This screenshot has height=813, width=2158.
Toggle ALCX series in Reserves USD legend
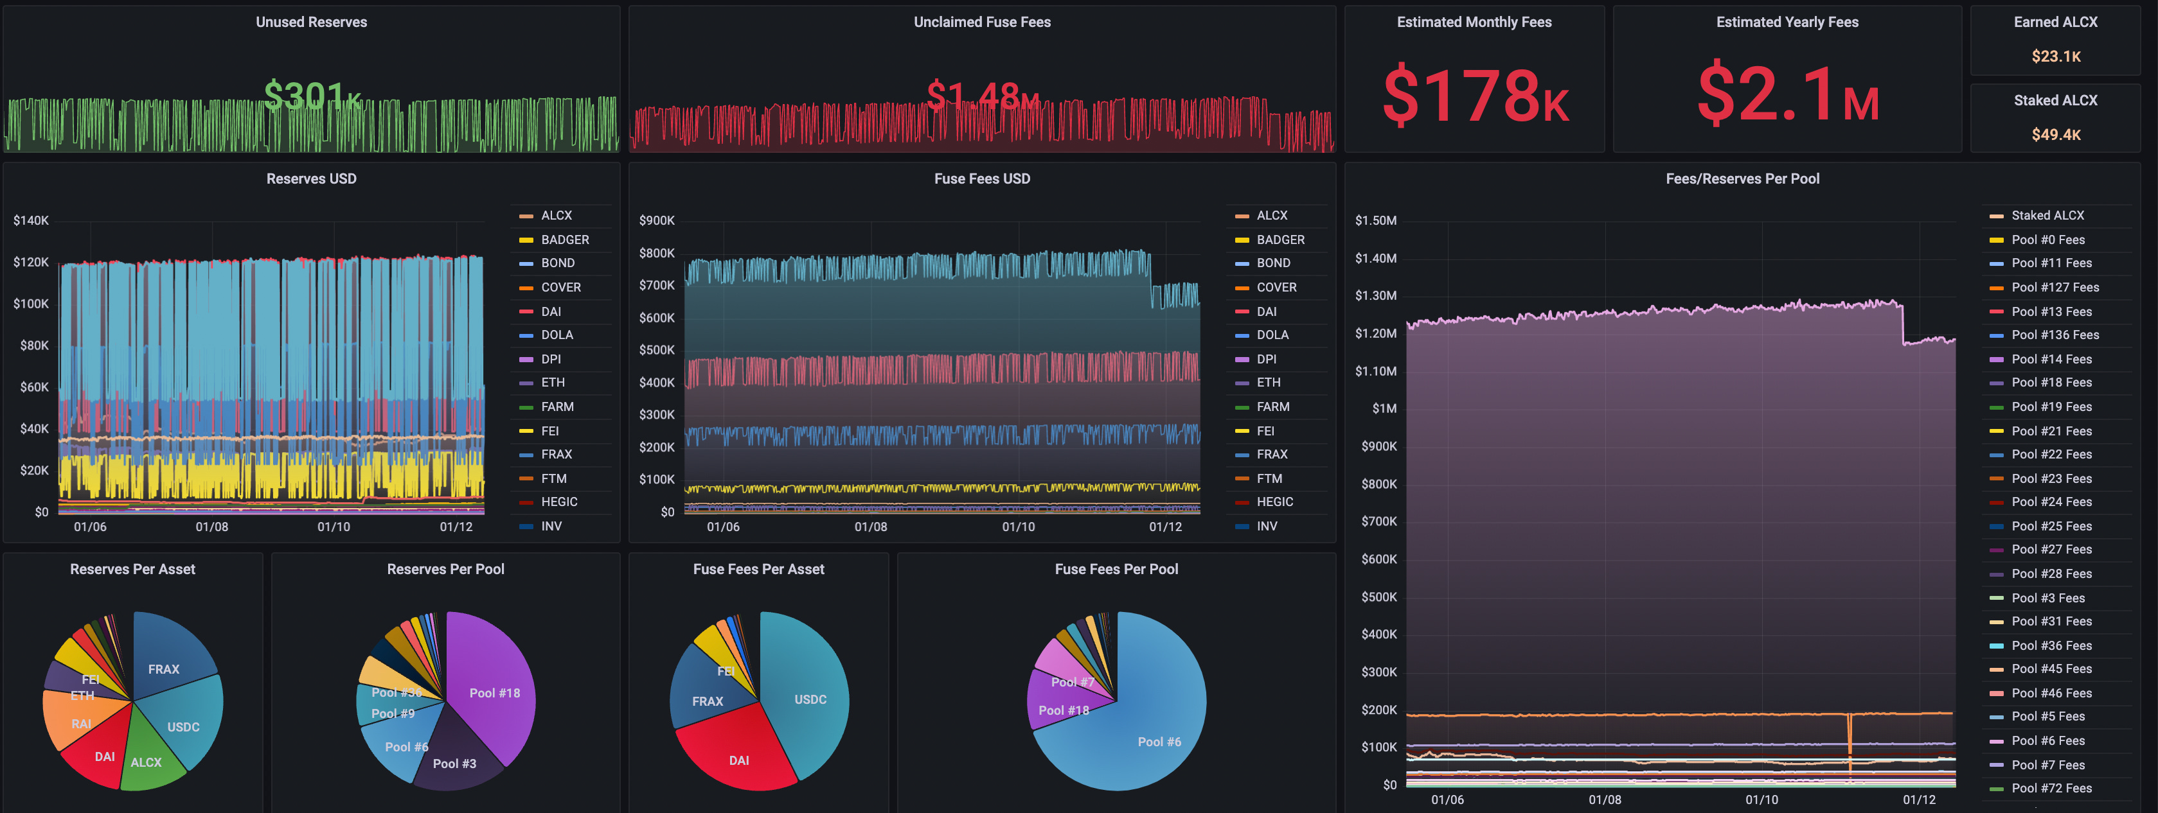pos(555,215)
